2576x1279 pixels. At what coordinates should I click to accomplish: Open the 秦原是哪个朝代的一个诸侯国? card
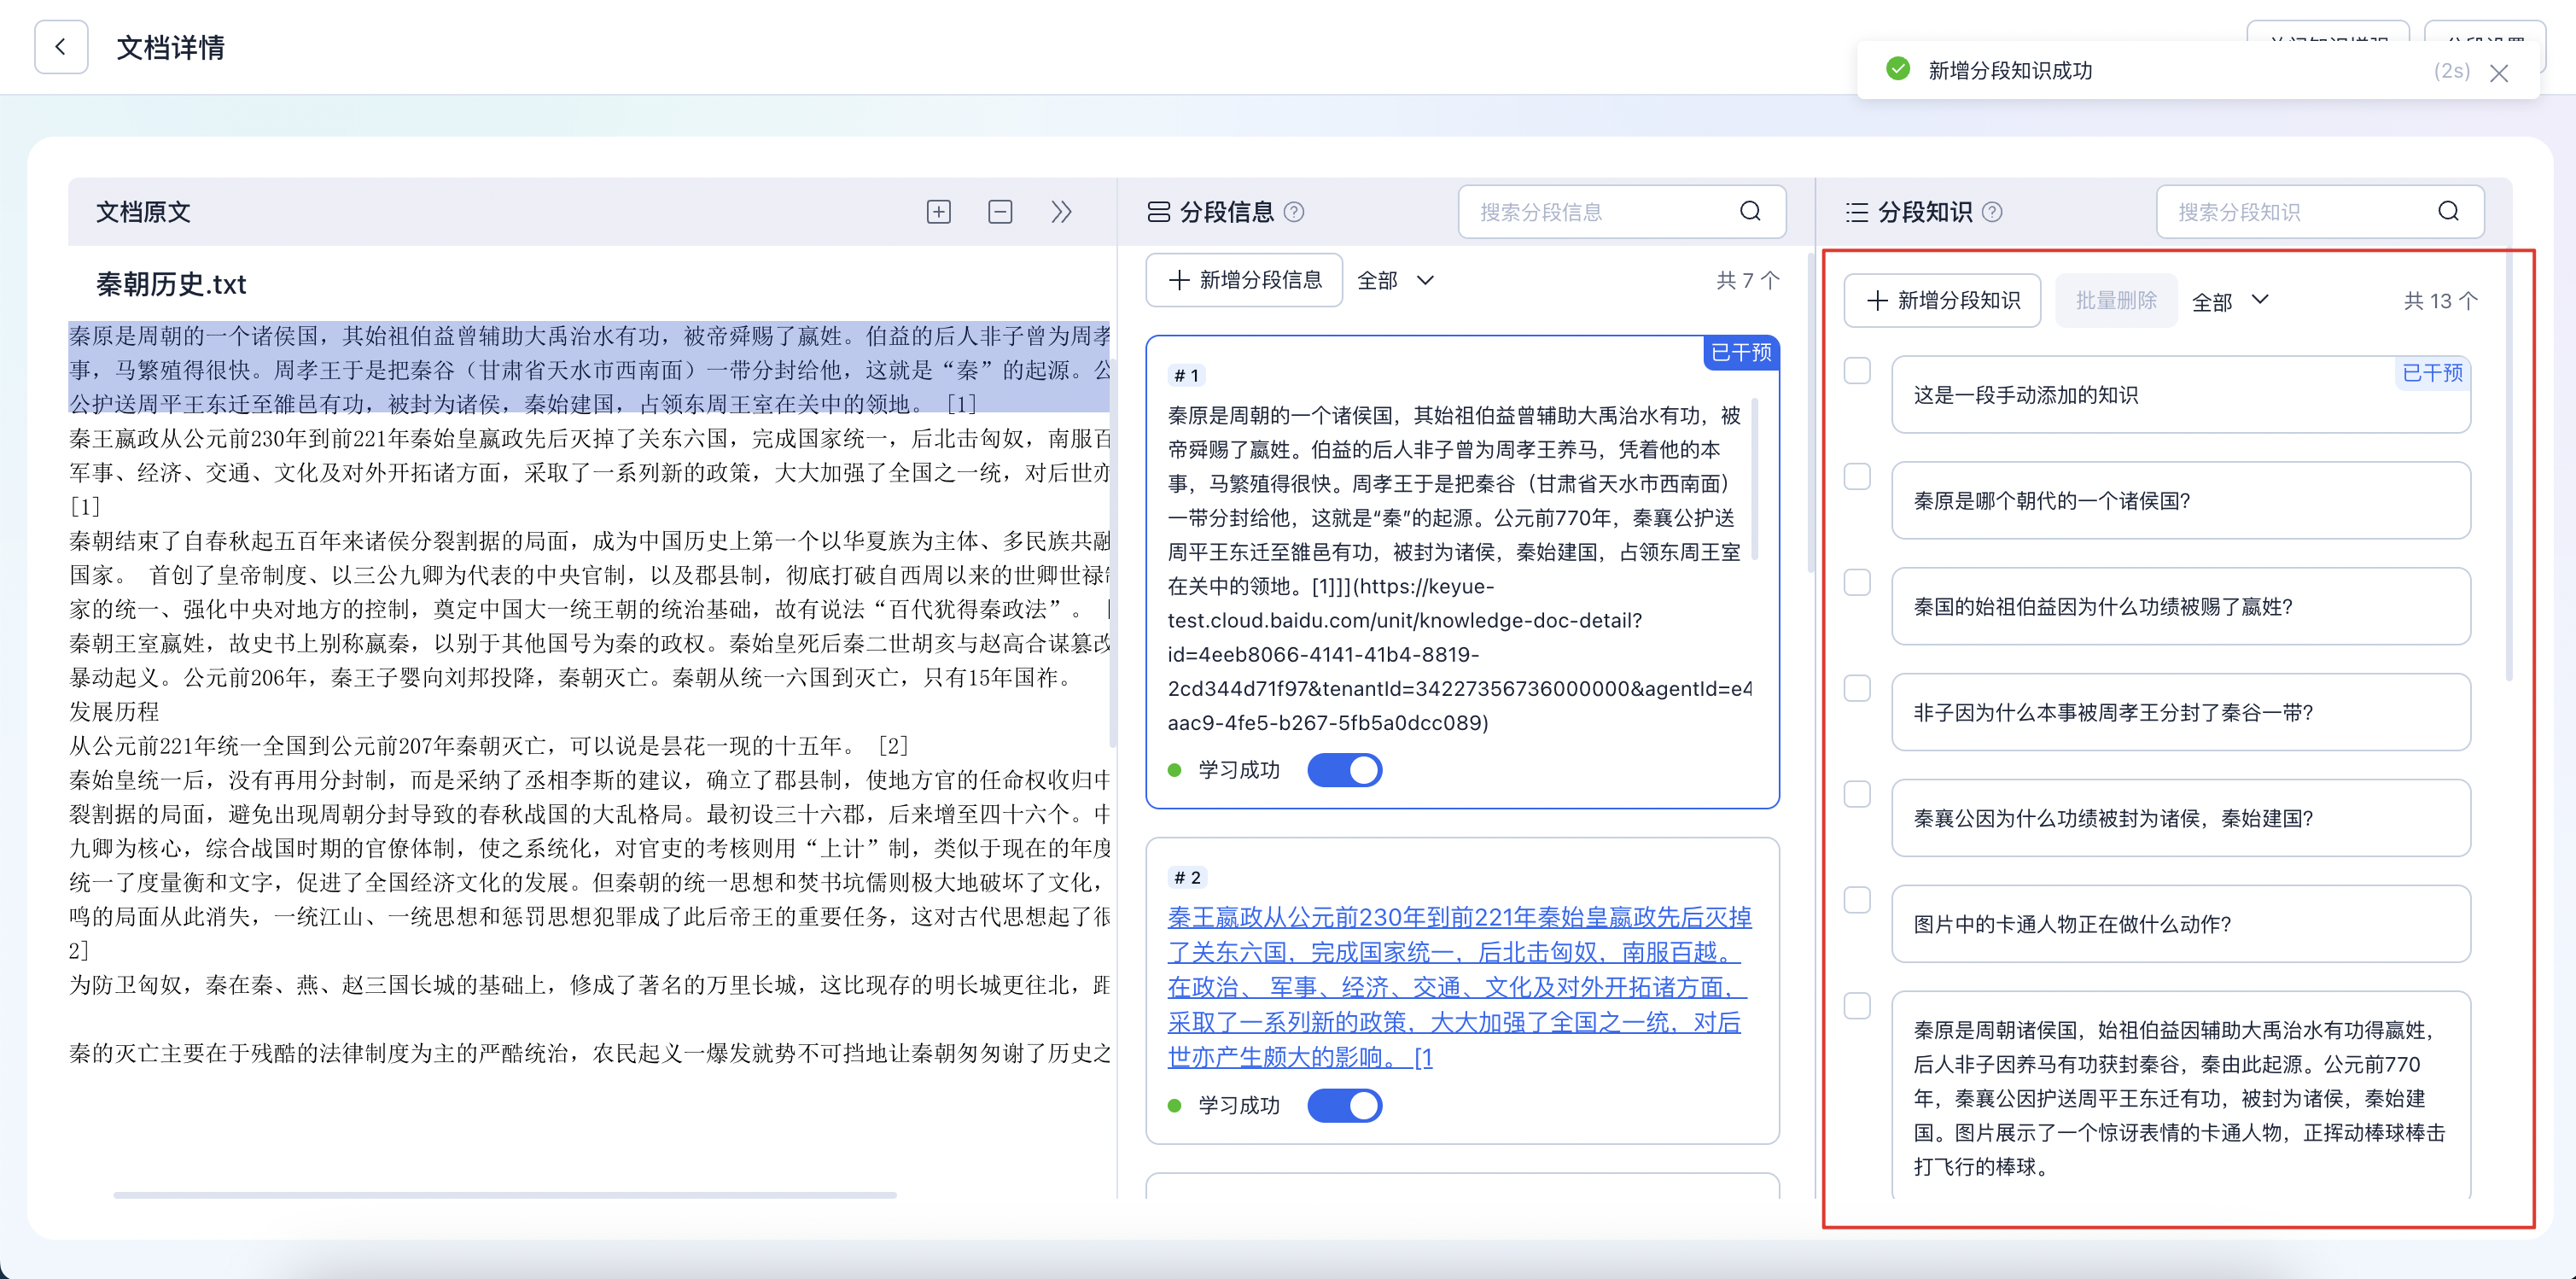tap(2181, 501)
